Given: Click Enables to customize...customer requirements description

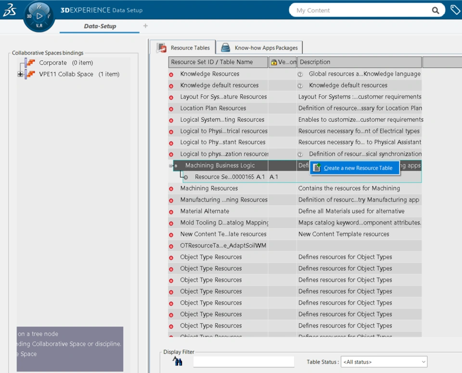Looking at the screenshot, I should click(360, 120).
